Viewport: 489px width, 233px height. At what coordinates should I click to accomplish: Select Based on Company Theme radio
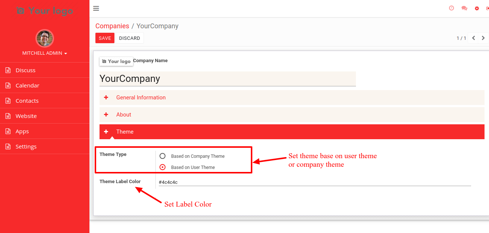tap(163, 156)
